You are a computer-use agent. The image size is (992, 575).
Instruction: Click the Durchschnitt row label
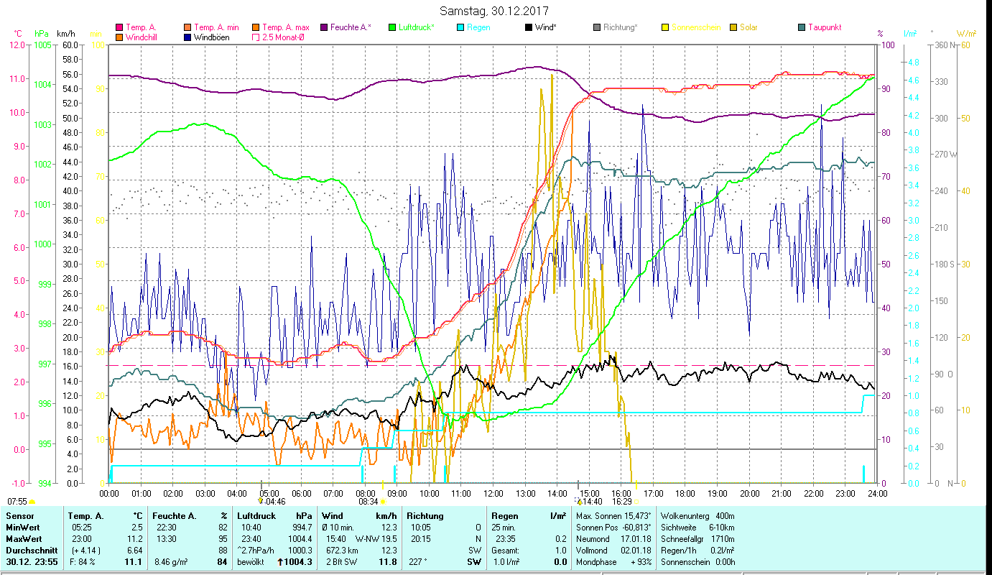[x=30, y=550]
